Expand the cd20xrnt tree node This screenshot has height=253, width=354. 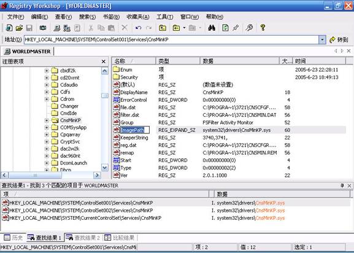point(47,78)
